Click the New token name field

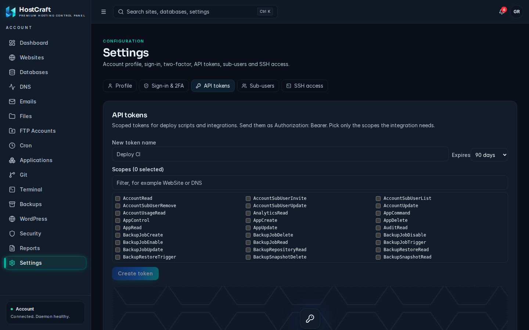tap(280, 154)
